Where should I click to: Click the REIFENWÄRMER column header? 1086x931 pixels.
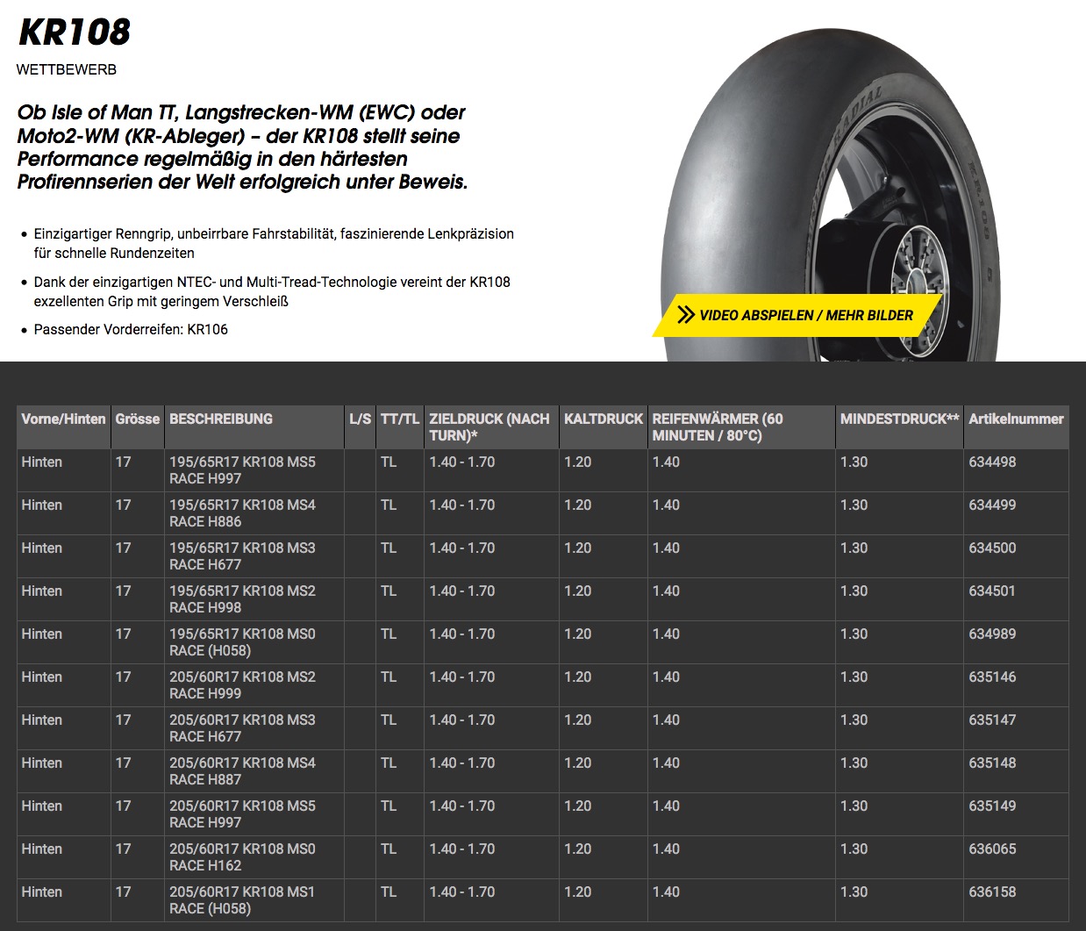[x=718, y=426]
